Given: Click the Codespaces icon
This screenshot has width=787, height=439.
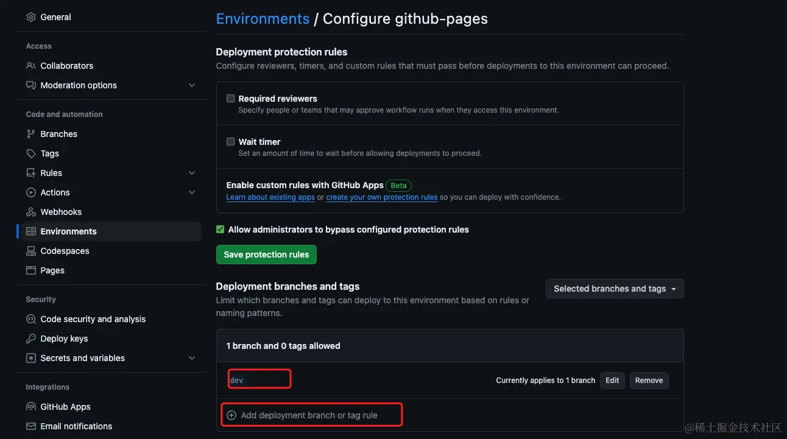Looking at the screenshot, I should tap(31, 251).
